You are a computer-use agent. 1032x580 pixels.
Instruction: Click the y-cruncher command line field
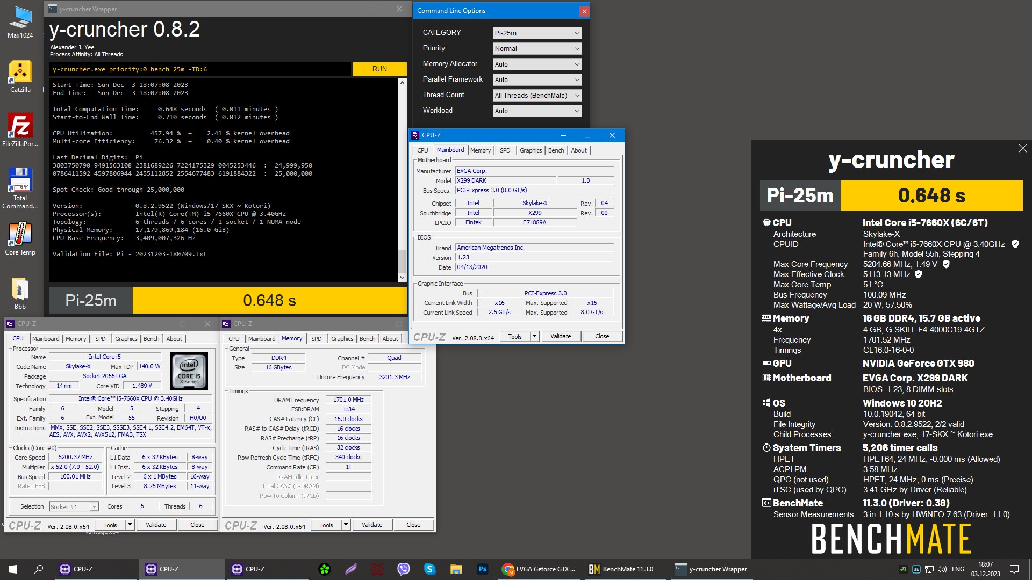[x=200, y=69]
